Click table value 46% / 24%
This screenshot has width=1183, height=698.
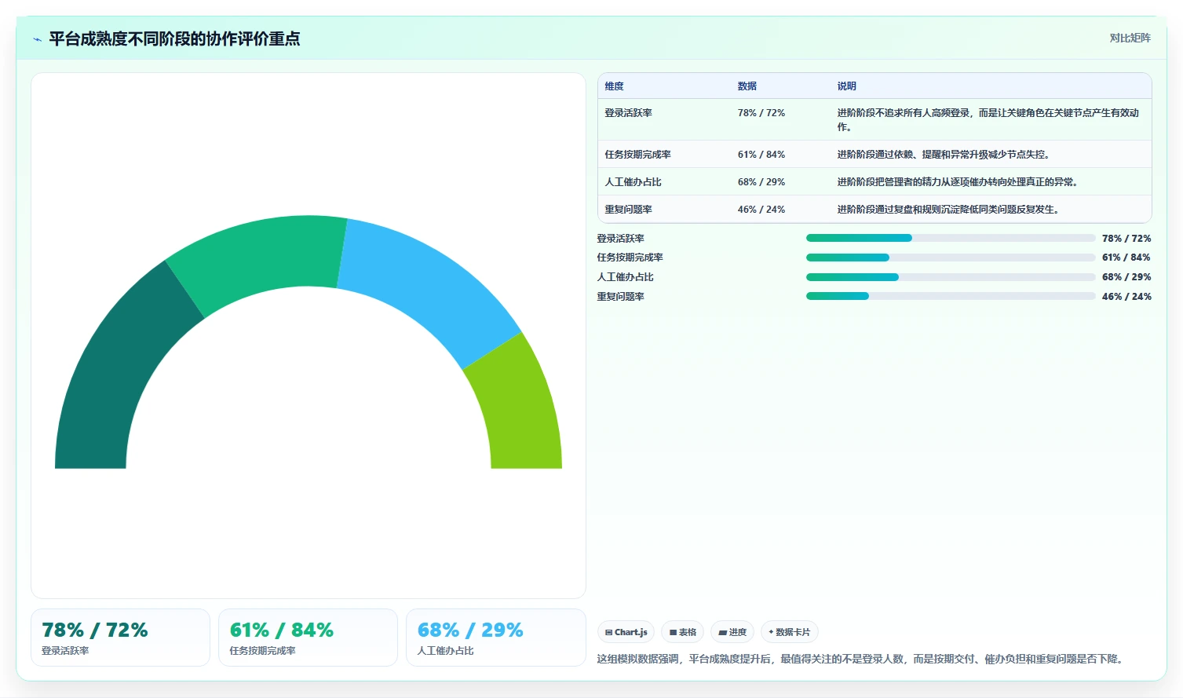pos(761,210)
